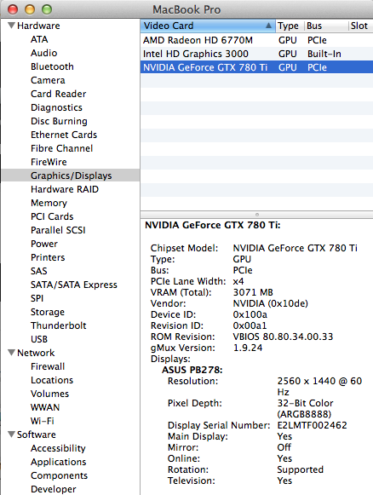Collapse the Software section triangle
This screenshot has height=495, width=373.
click(11, 435)
